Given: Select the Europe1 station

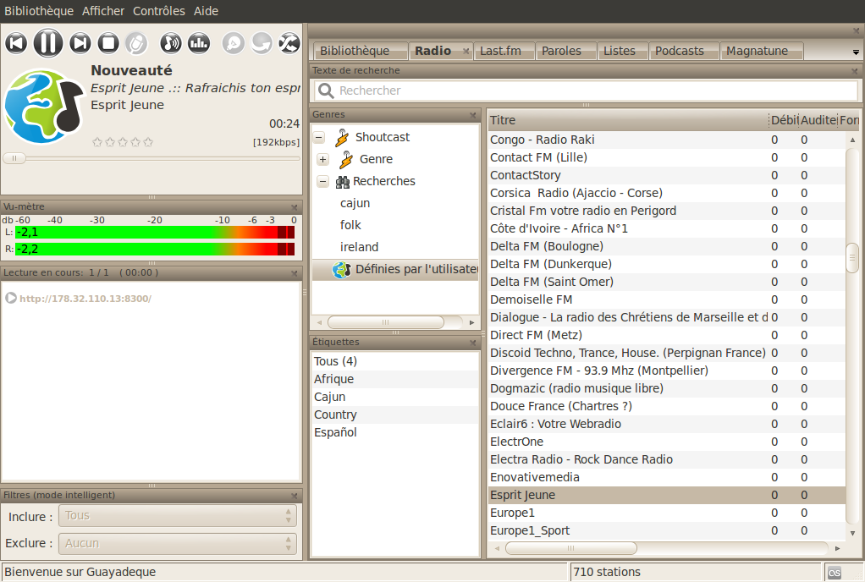Looking at the screenshot, I should (x=512, y=513).
